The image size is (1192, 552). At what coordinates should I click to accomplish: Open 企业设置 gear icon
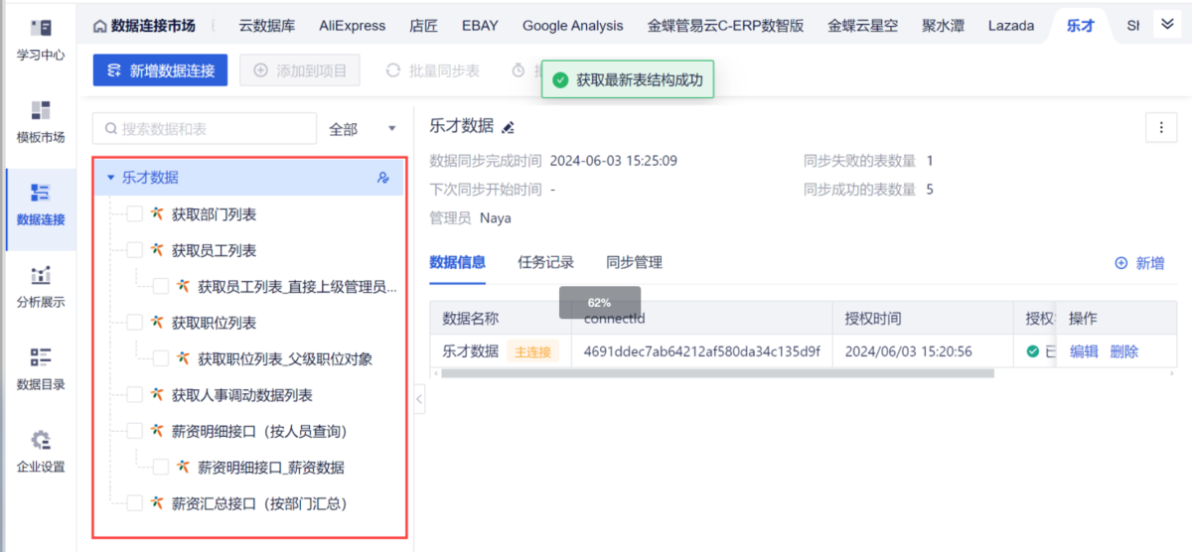(41, 440)
